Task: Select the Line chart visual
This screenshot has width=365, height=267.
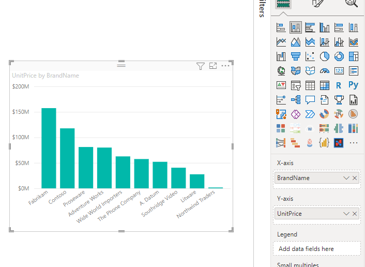Action: tap(281, 42)
